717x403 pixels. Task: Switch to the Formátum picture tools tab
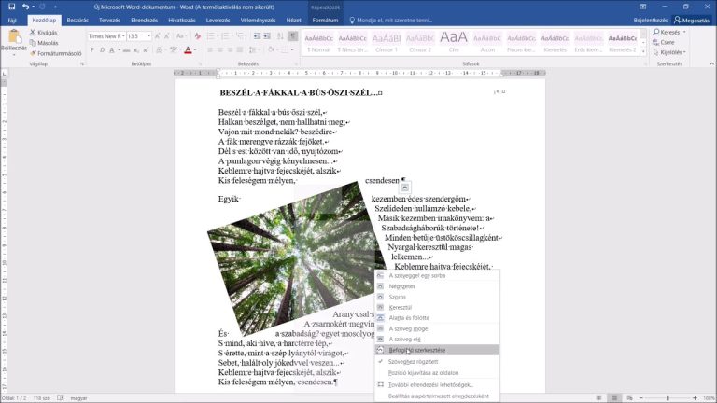(x=325, y=21)
